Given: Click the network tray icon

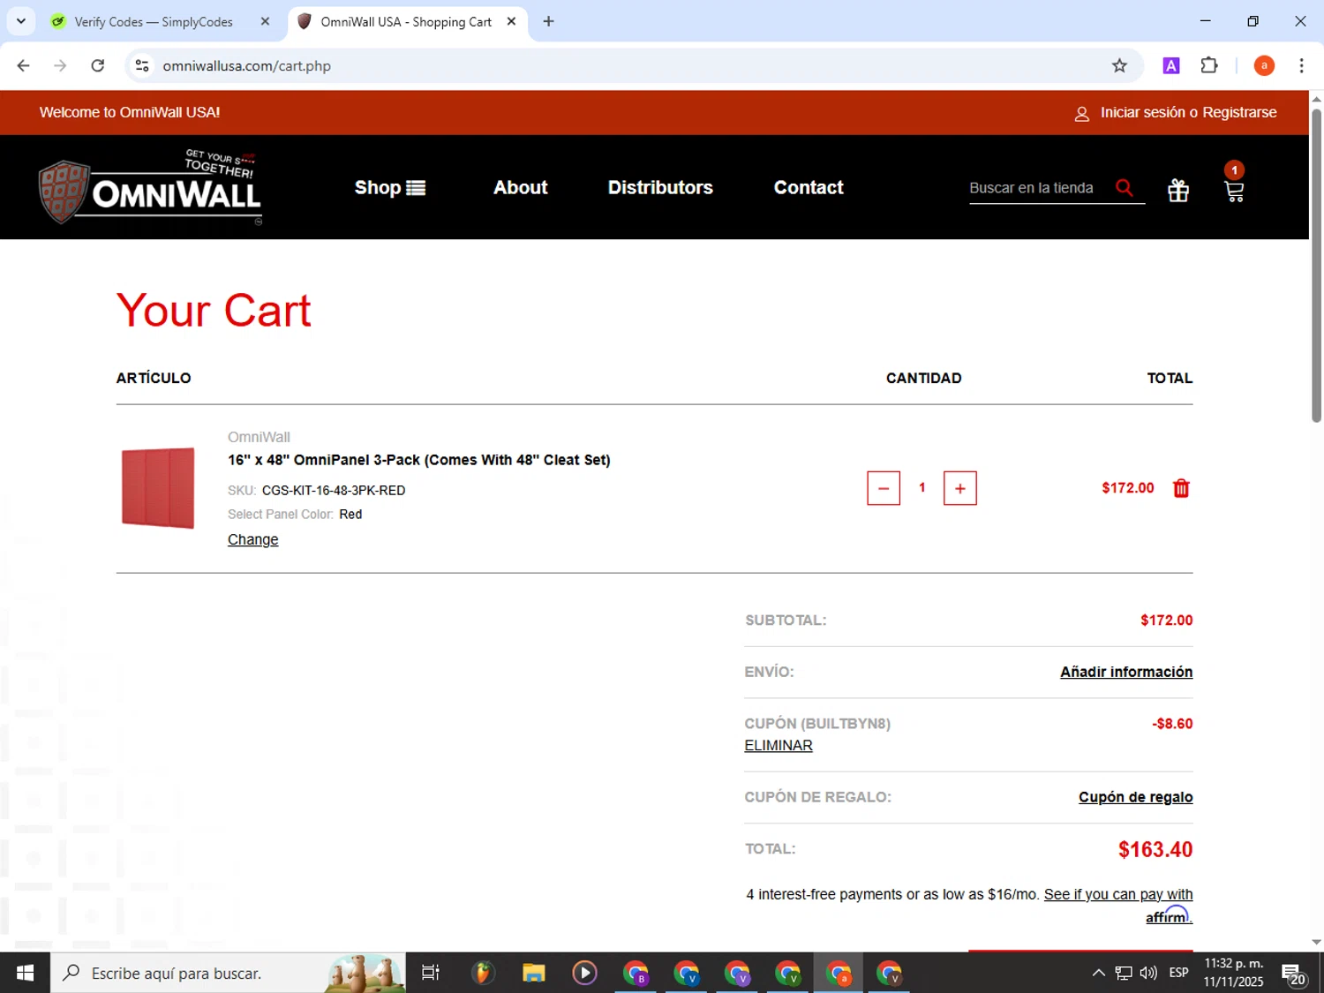Looking at the screenshot, I should click(x=1124, y=973).
